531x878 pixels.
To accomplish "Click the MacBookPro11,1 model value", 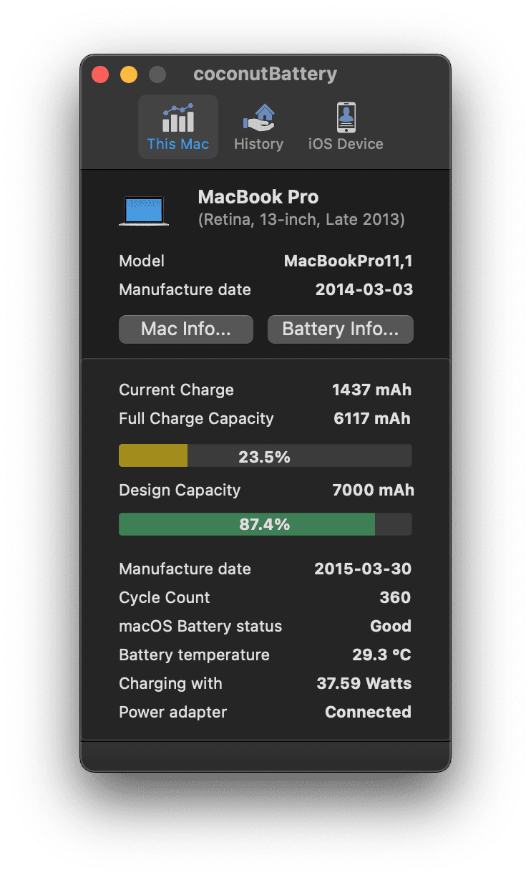I will click(x=349, y=261).
